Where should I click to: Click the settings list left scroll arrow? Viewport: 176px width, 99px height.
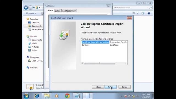[x=82, y=63]
